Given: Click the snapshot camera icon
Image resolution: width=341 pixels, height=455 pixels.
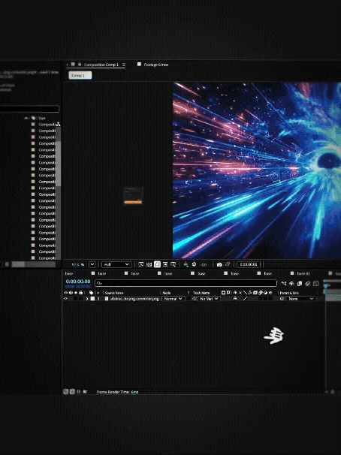Looking at the screenshot, I should [x=219, y=264].
